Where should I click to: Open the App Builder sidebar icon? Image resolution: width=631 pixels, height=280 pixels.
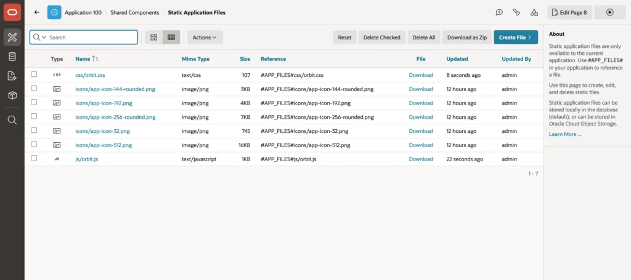click(12, 38)
